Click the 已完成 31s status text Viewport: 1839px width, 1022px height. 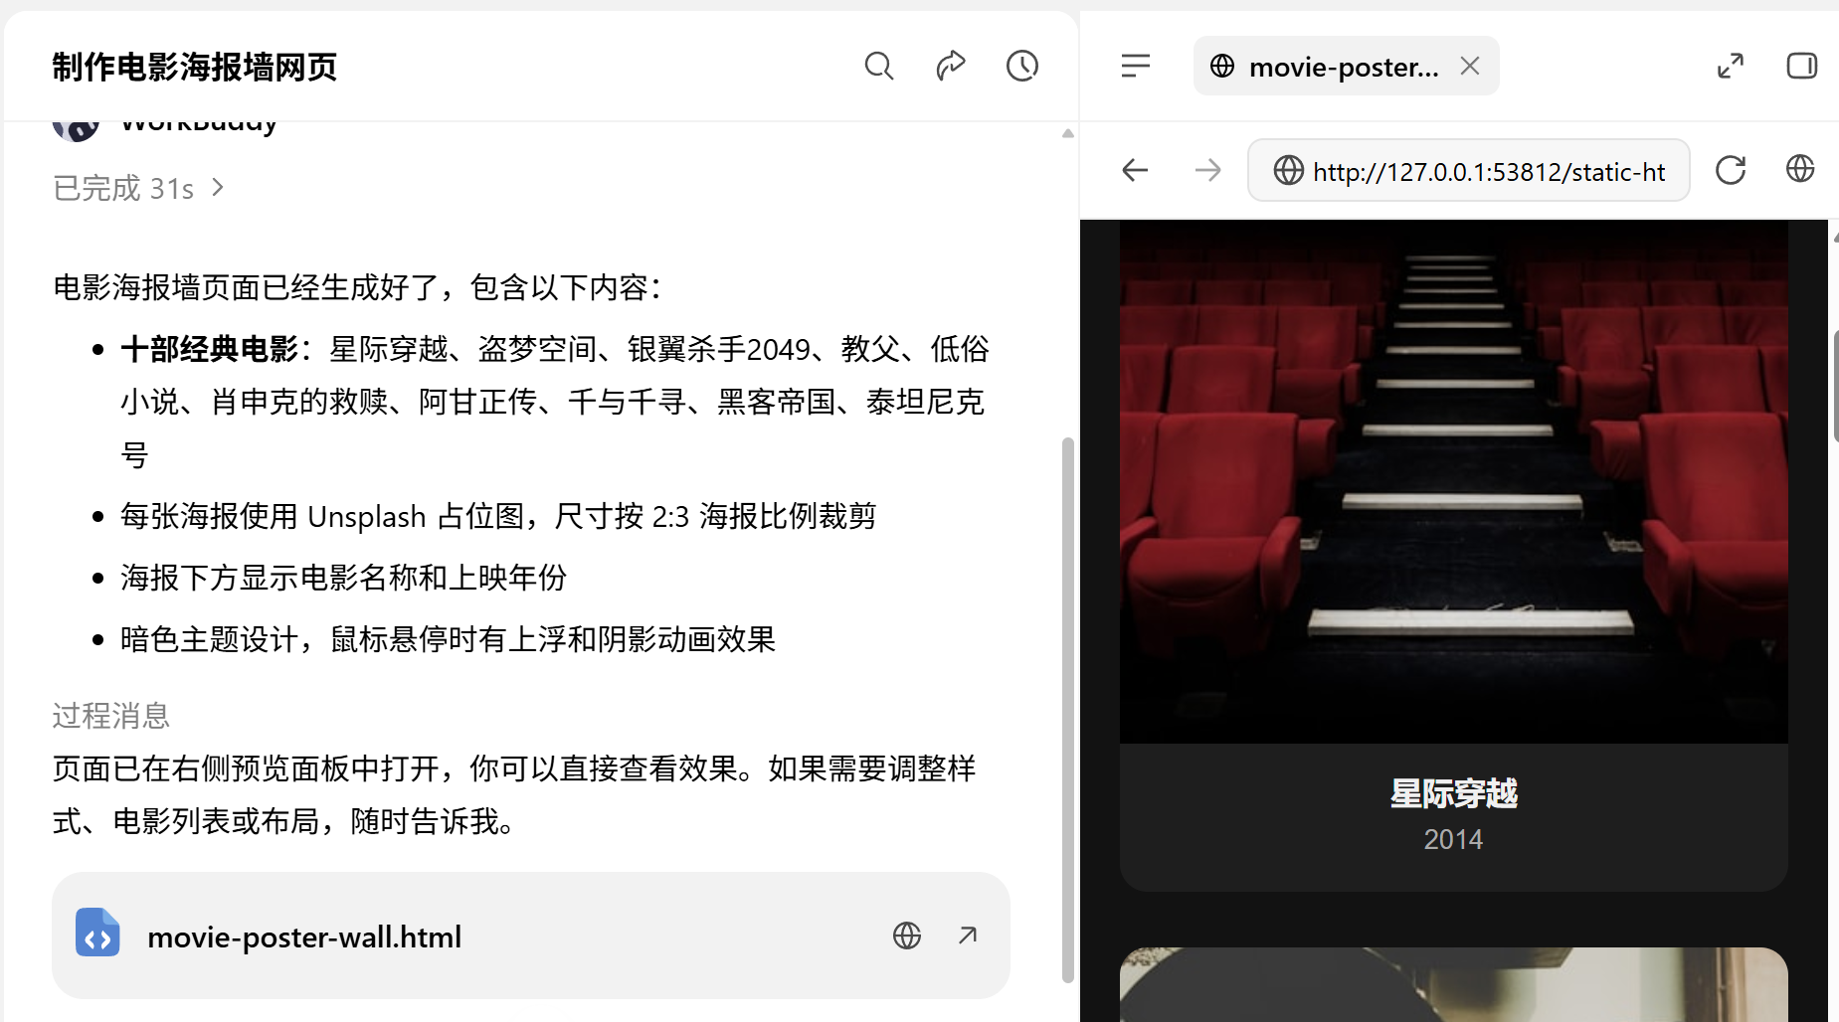[123, 188]
